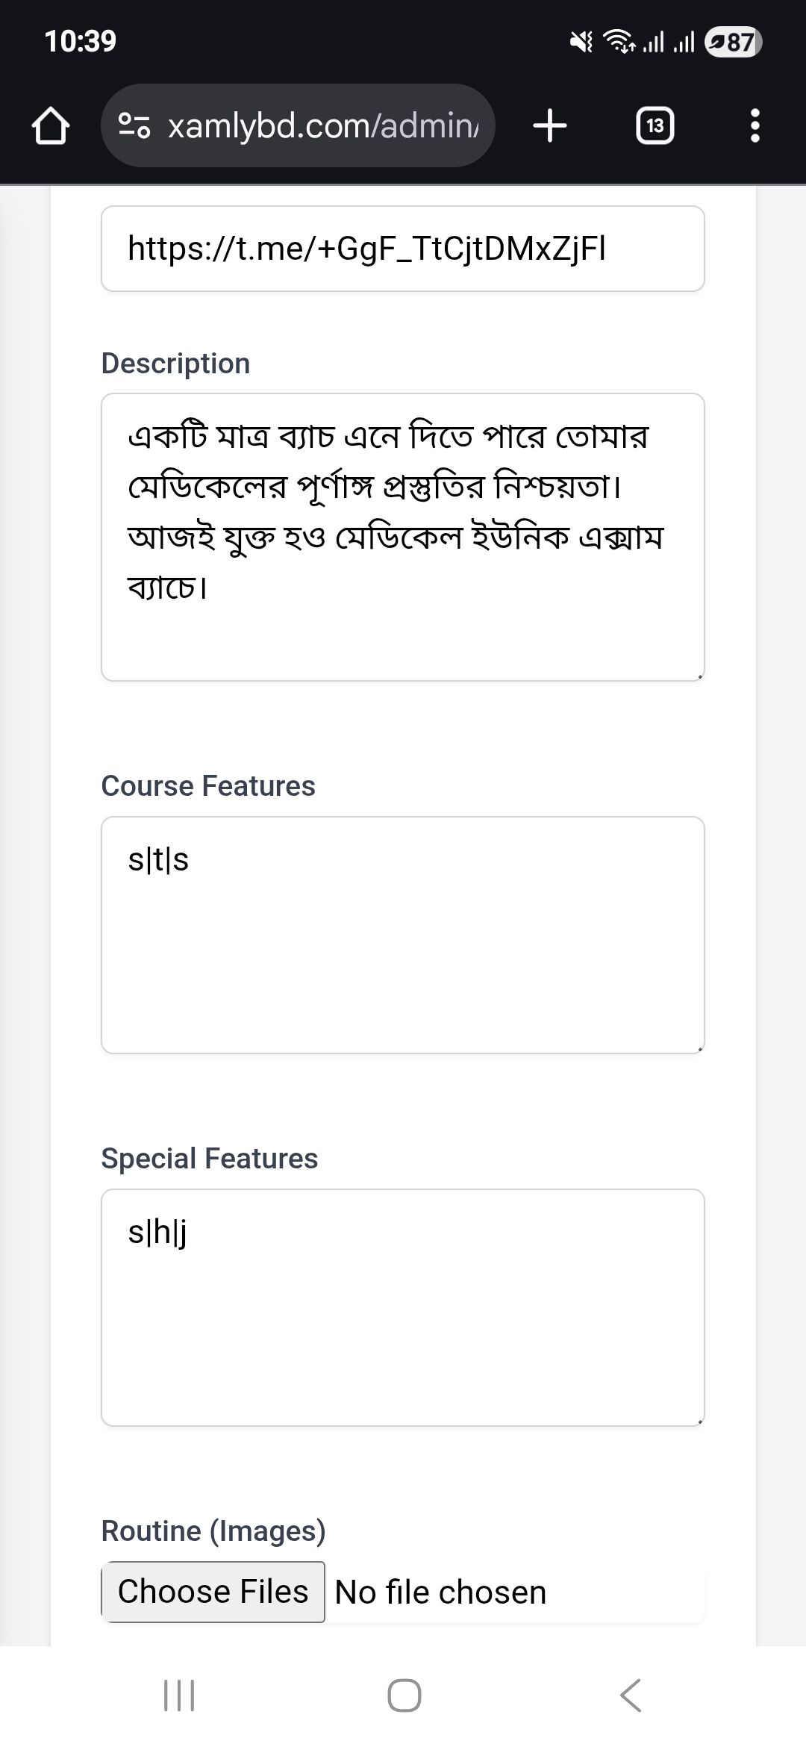Grab the Description textarea resize handle
Image resolution: width=806 pixels, height=1747 pixels.
(699, 676)
